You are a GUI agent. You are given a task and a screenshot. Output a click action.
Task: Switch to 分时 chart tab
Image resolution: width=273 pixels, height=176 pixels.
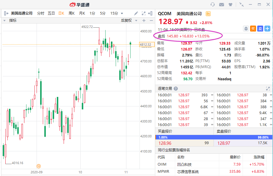pyautogui.click(x=40, y=13)
